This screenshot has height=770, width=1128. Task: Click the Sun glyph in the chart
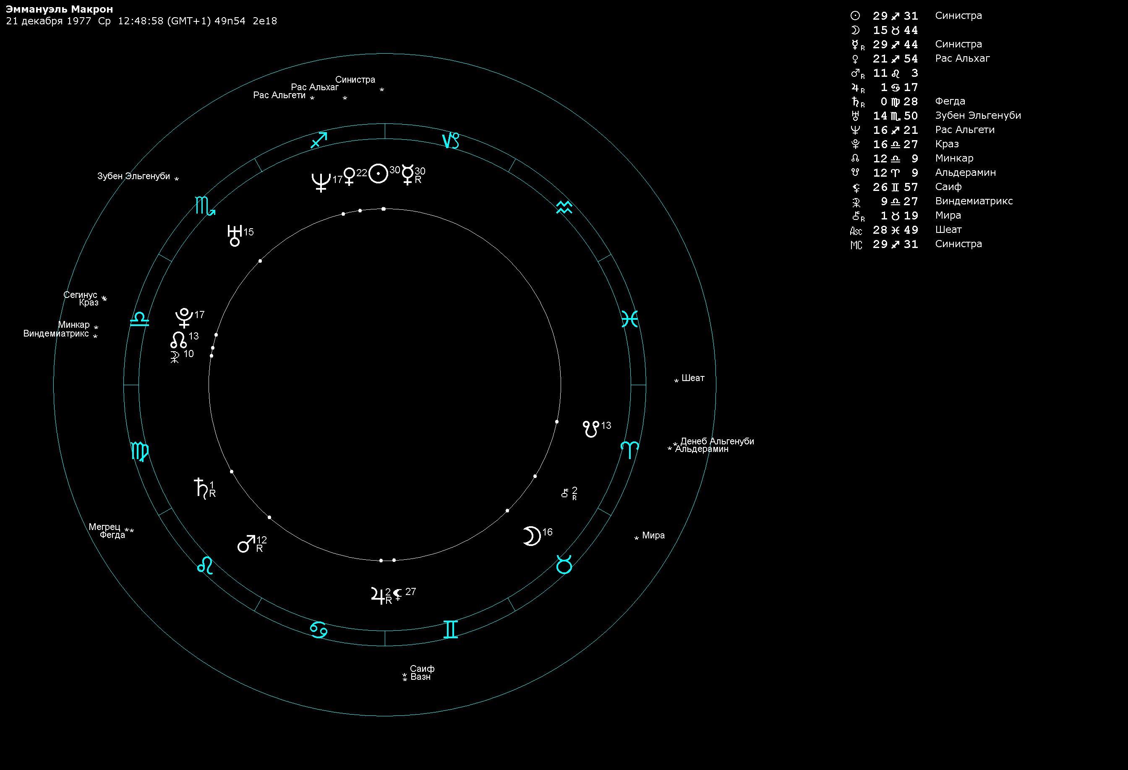tap(378, 174)
